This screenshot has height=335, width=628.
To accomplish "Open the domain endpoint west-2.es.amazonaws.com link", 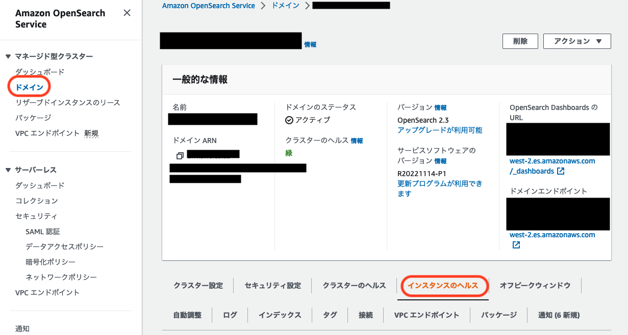I will [552, 235].
